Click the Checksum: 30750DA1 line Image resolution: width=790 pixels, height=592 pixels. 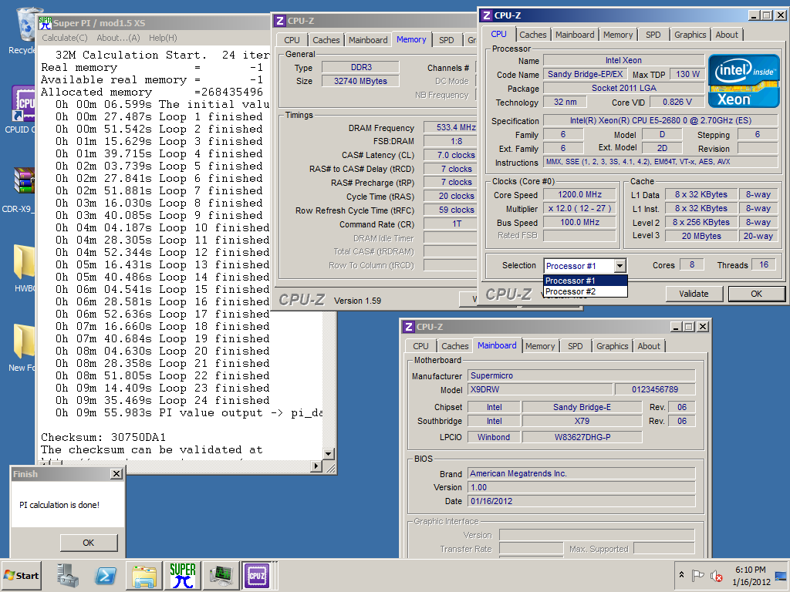tap(103, 437)
